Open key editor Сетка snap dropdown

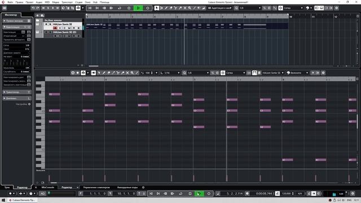point(235,73)
